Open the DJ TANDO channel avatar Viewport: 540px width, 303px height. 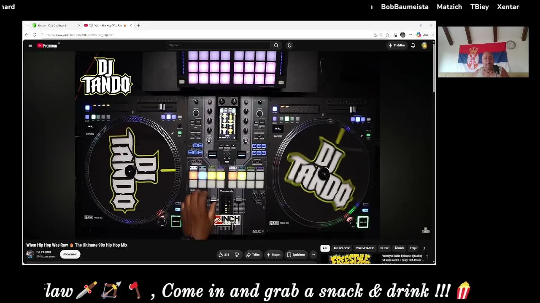[30, 254]
